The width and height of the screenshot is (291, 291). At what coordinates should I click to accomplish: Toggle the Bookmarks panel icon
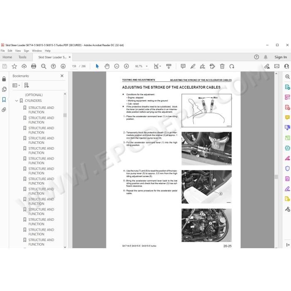point(4,99)
